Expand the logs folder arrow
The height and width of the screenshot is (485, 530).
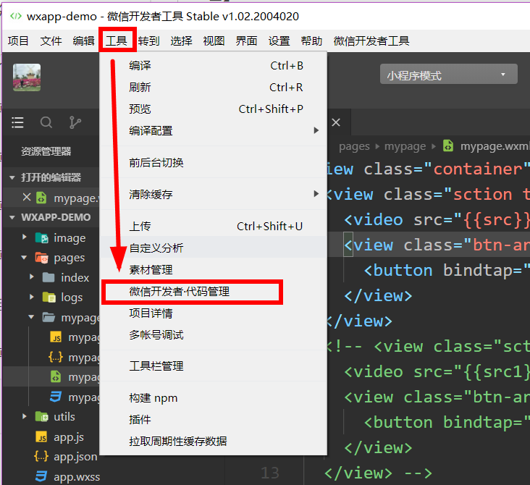click(32, 297)
